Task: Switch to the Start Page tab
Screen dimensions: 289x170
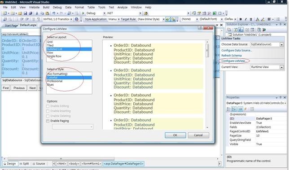Action: pyautogui.click(x=11, y=26)
